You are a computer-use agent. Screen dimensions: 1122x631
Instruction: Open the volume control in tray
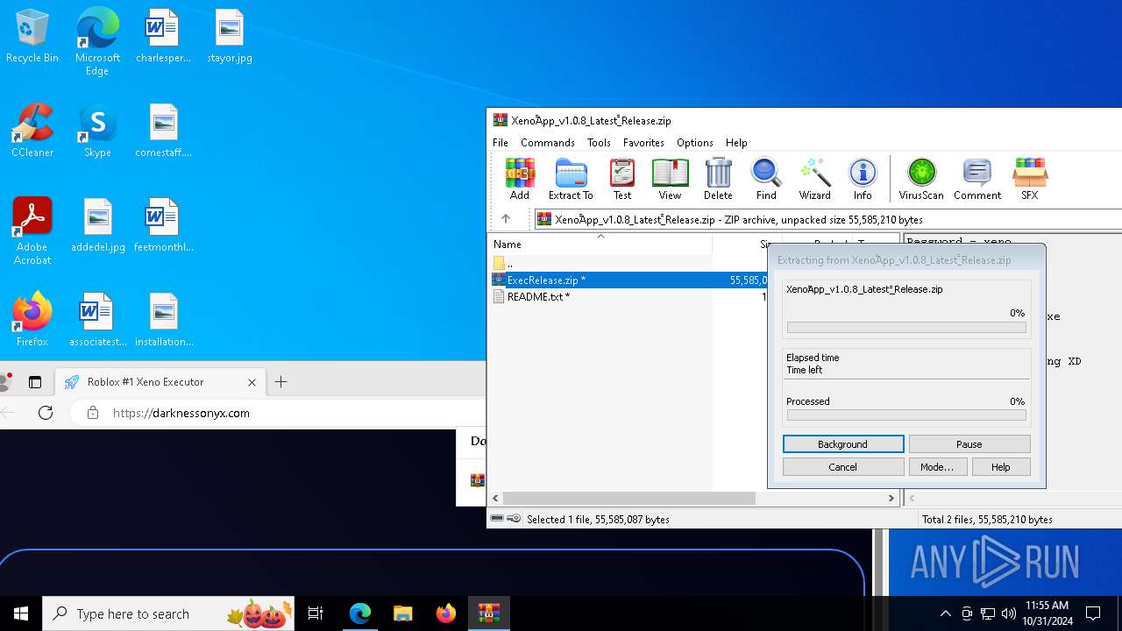(1008, 613)
